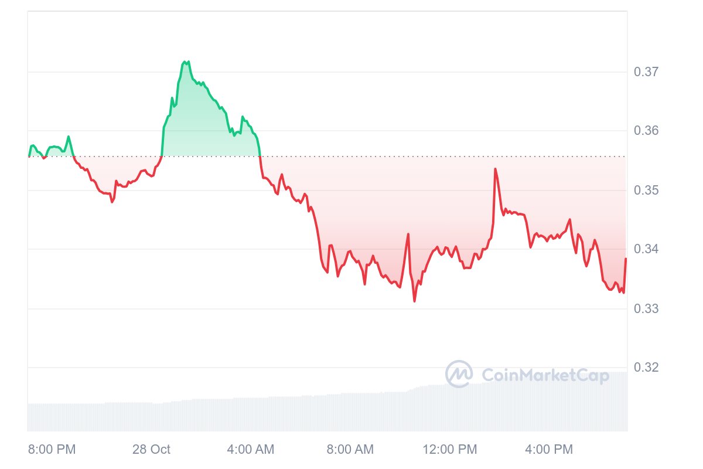Click the 0.36 price axis label
This screenshot has width=703, height=469.
[x=646, y=130]
